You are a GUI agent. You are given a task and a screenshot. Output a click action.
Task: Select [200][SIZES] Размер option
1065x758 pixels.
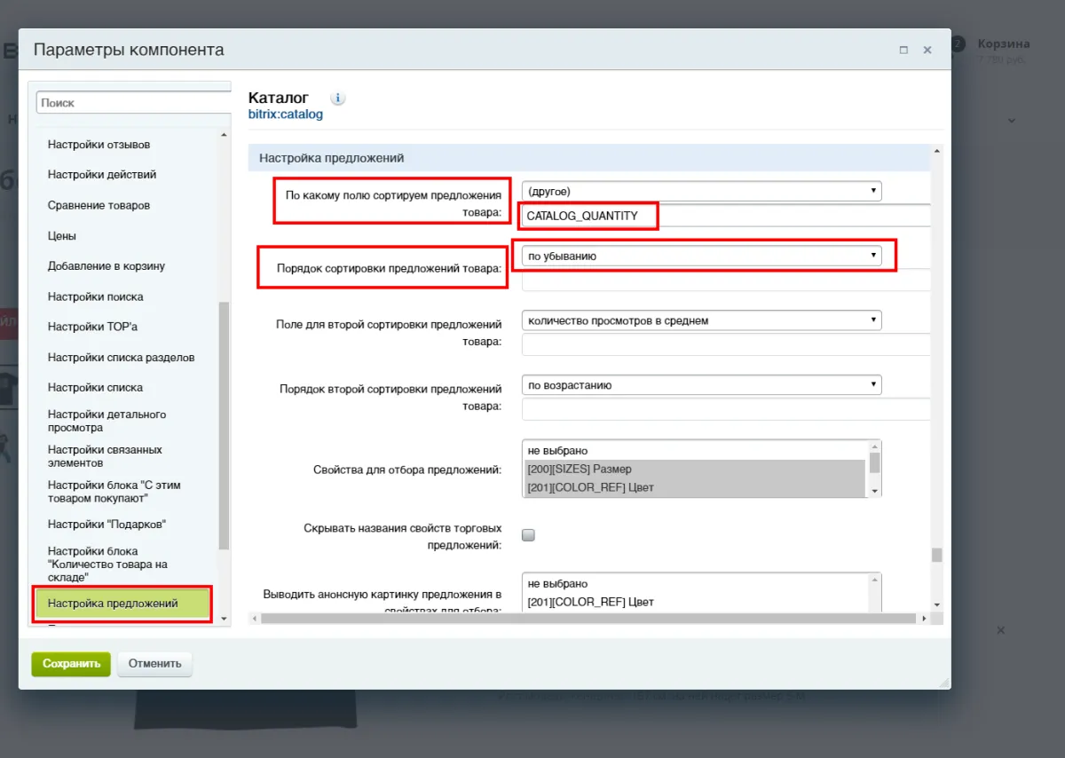694,469
